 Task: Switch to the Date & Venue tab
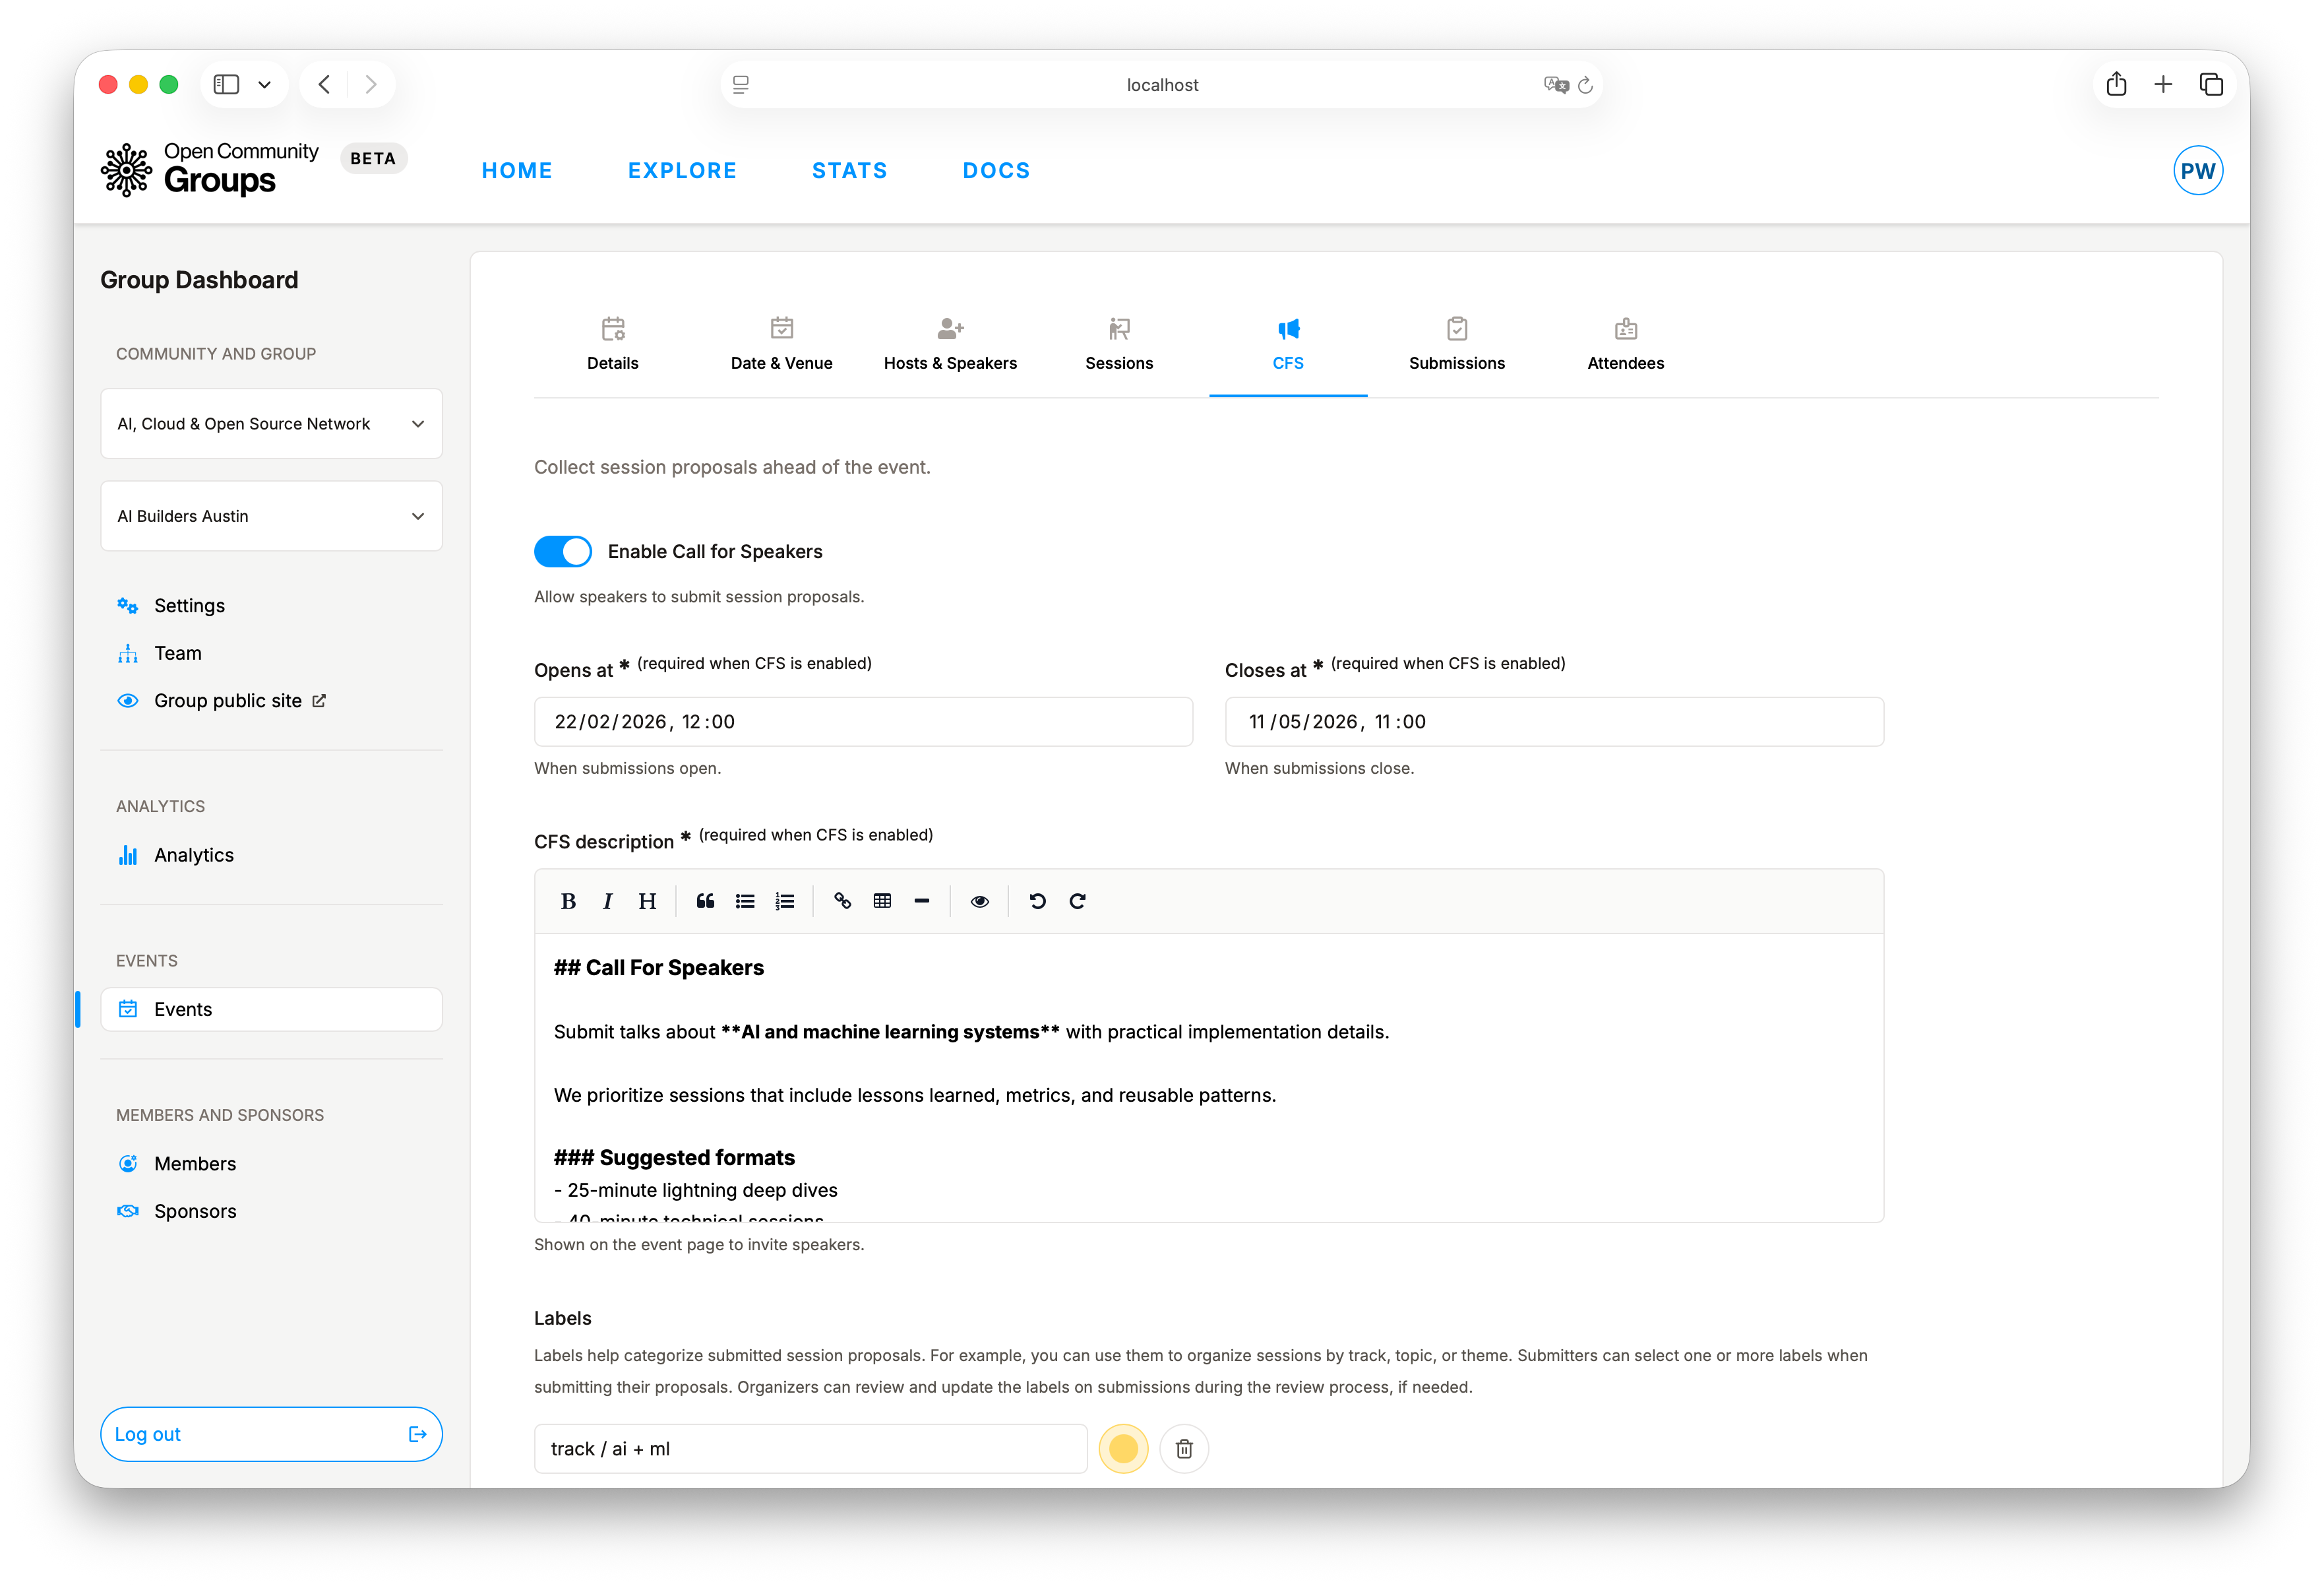(782, 345)
